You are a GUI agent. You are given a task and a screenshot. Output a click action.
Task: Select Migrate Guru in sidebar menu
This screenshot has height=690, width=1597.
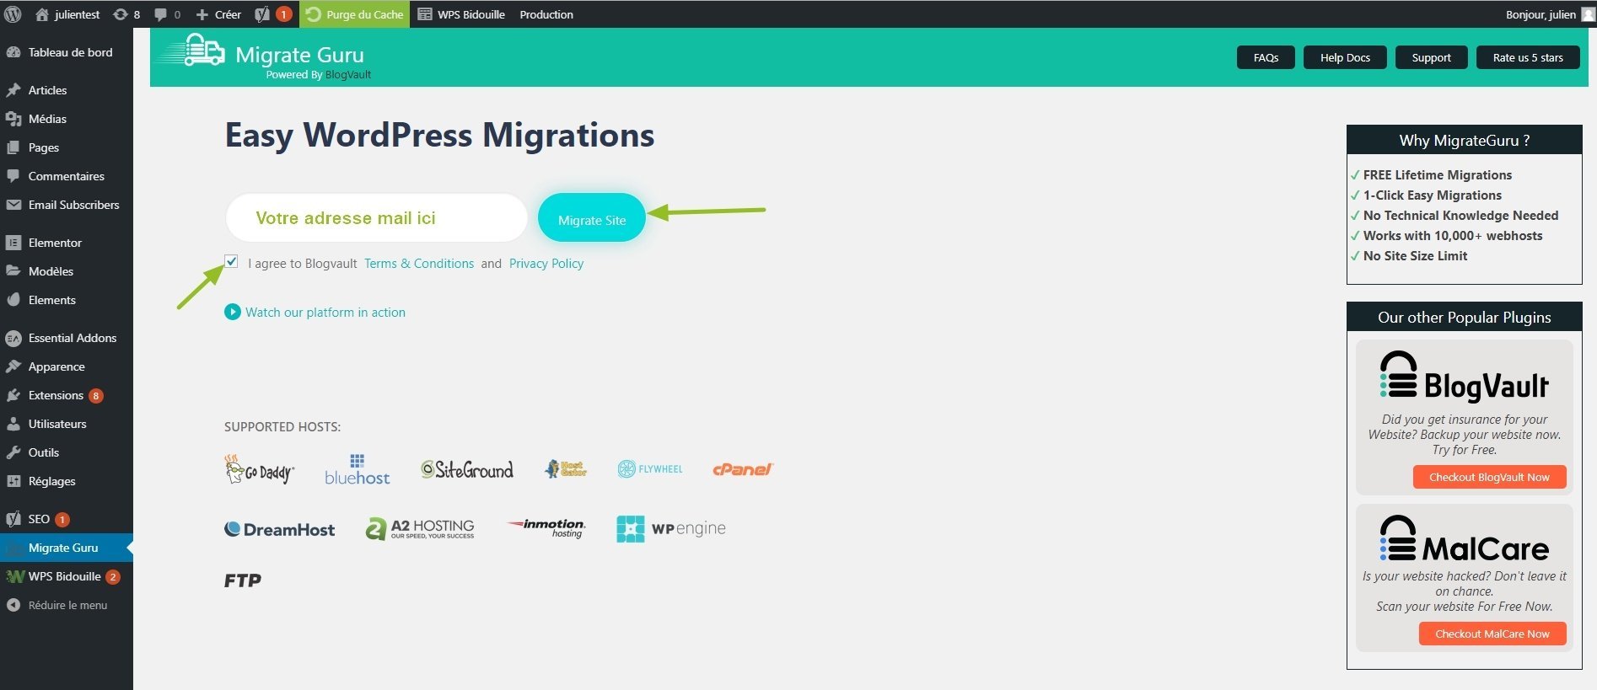(x=67, y=548)
